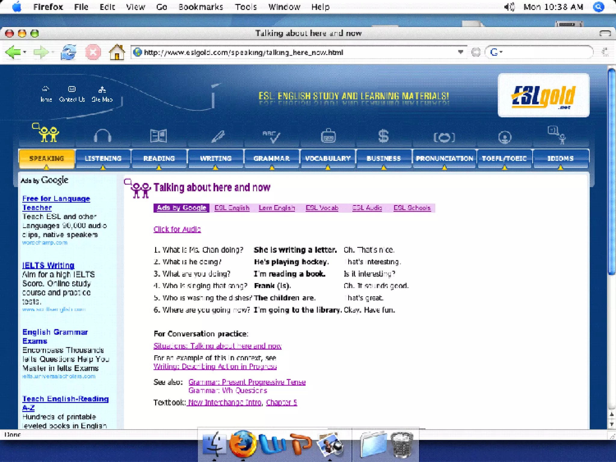The width and height of the screenshot is (616, 462).
Task: Click the Vocabulary briefcase icon
Action: pyautogui.click(x=328, y=136)
